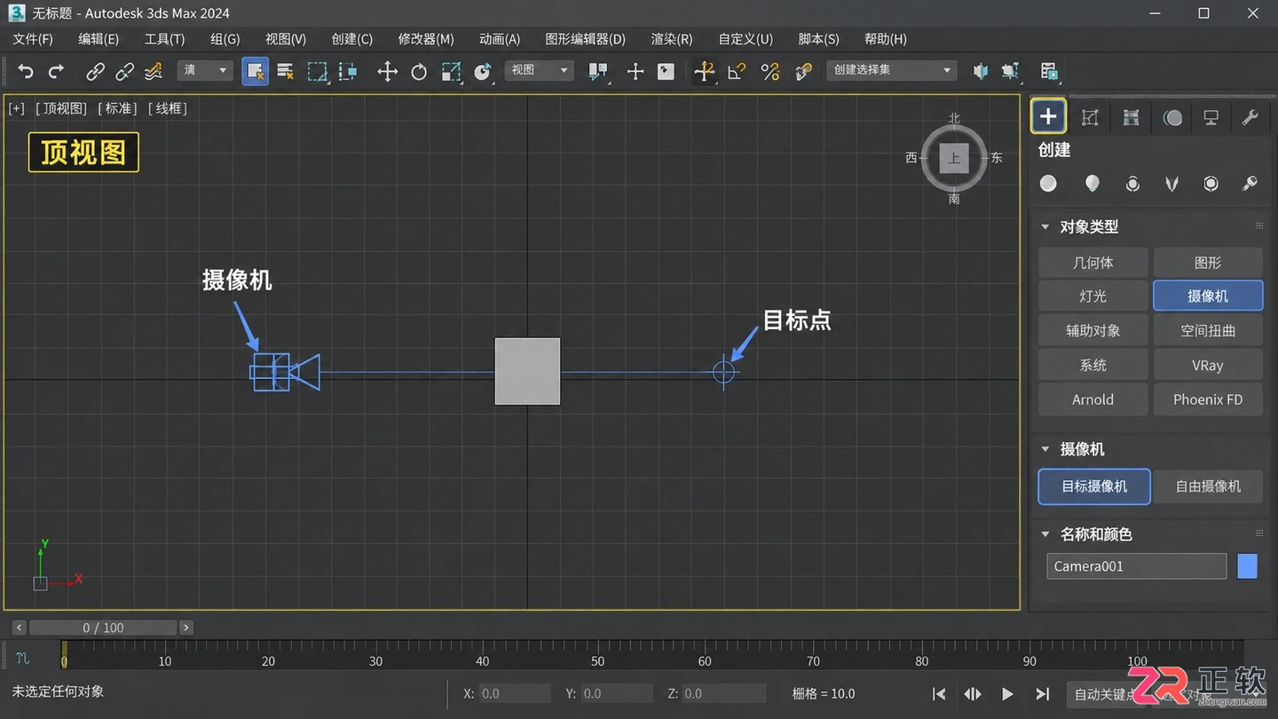Switch to the Hierarchy panel tab
This screenshot has height=719, width=1278.
[x=1131, y=117]
